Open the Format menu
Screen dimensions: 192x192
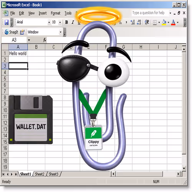(x=55, y=13)
